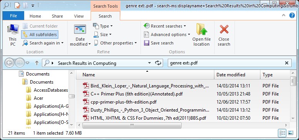Click Open file location
The width and height of the screenshot is (299, 140).
coord(202,35)
